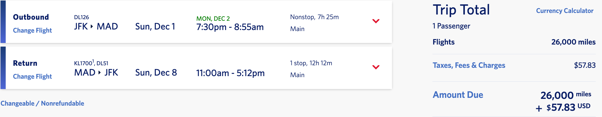Click the Return heading
Image resolution: width=602 pixels, height=117 pixels.
(25, 63)
